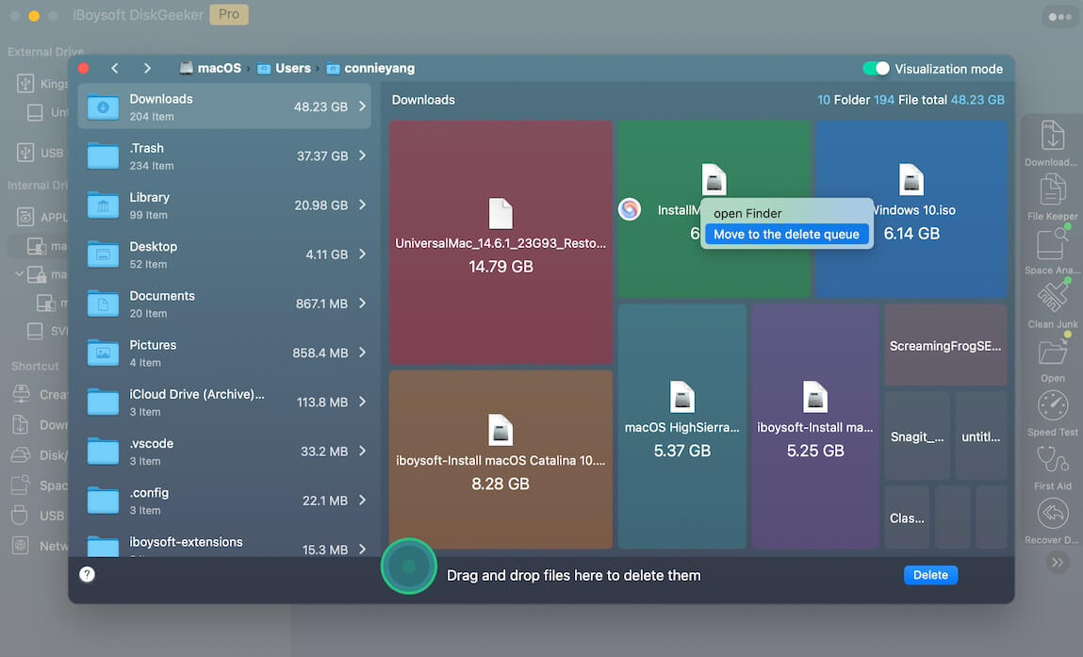Expand the right sidebar double chevron
1083x657 pixels.
1057,562
